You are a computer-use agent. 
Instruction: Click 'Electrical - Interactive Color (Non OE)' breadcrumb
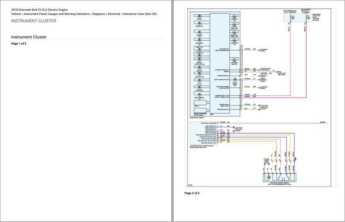132,14
